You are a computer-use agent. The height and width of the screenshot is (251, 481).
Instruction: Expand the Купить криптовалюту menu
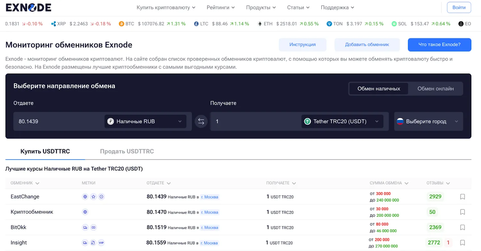tap(166, 7)
